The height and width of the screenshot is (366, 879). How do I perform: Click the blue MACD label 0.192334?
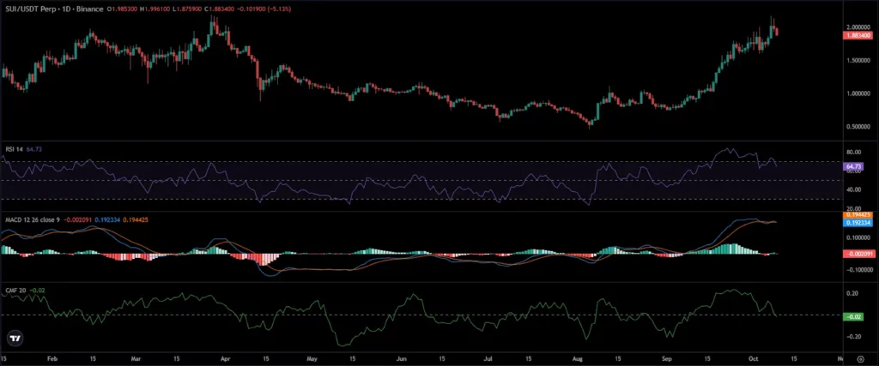pyautogui.click(x=858, y=223)
